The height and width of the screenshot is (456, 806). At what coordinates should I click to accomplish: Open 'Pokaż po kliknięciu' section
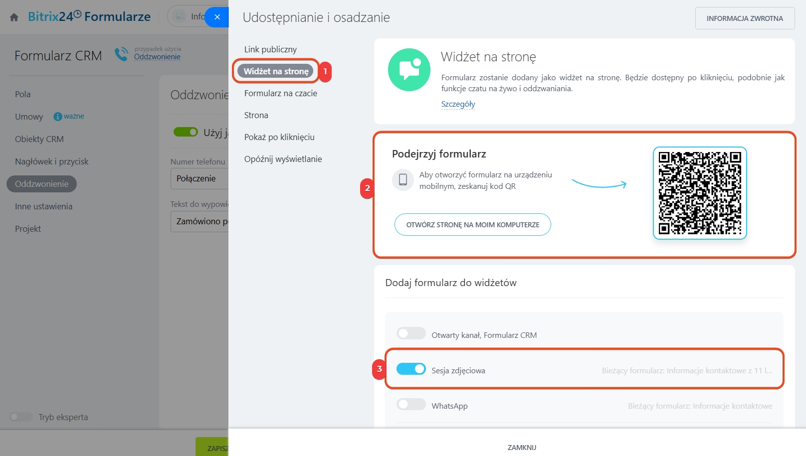[279, 137]
